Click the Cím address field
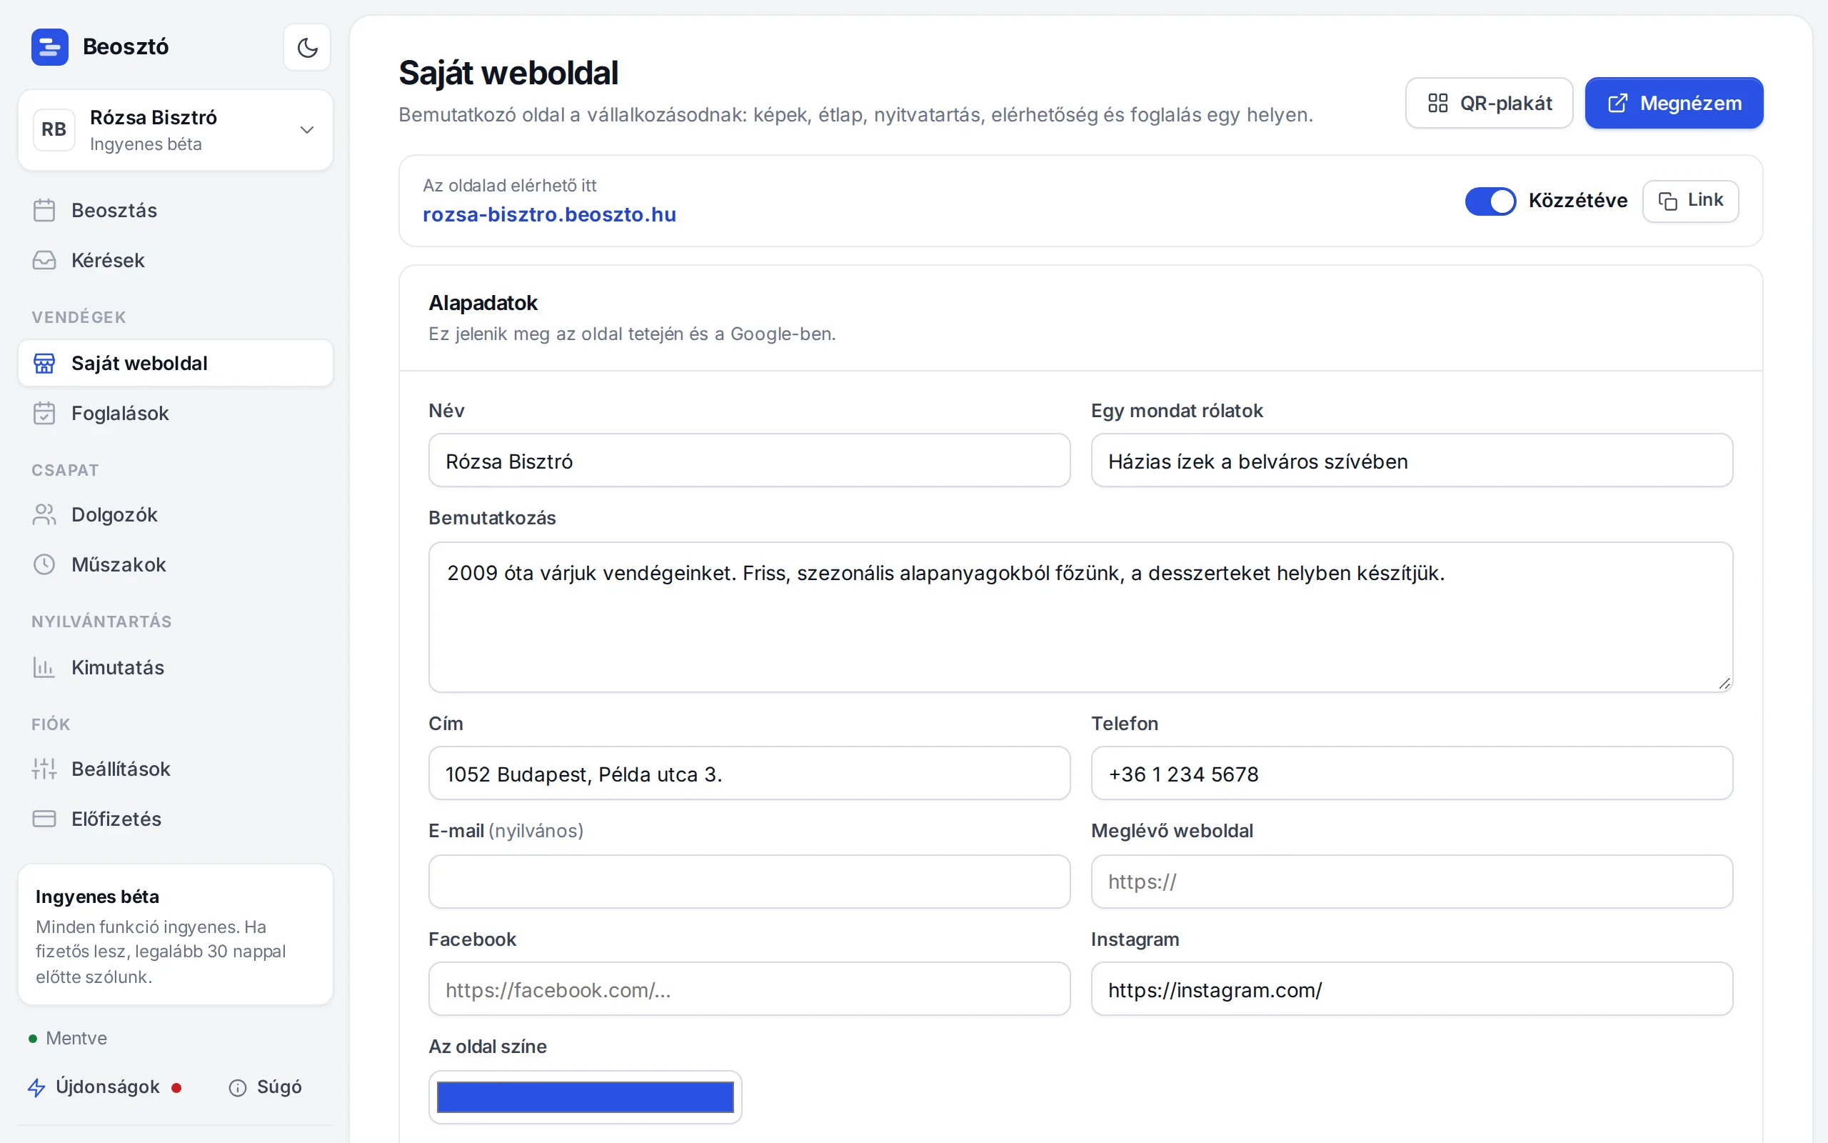 (749, 774)
